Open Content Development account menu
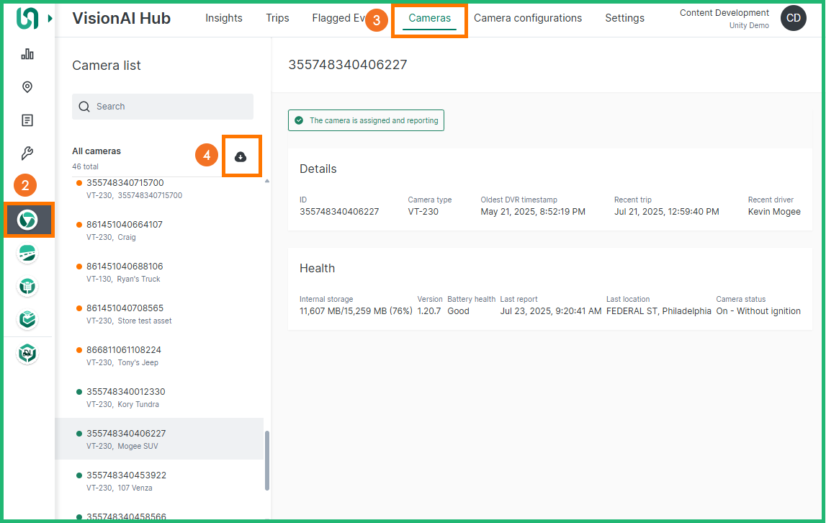This screenshot has height=523, width=826. point(724,18)
